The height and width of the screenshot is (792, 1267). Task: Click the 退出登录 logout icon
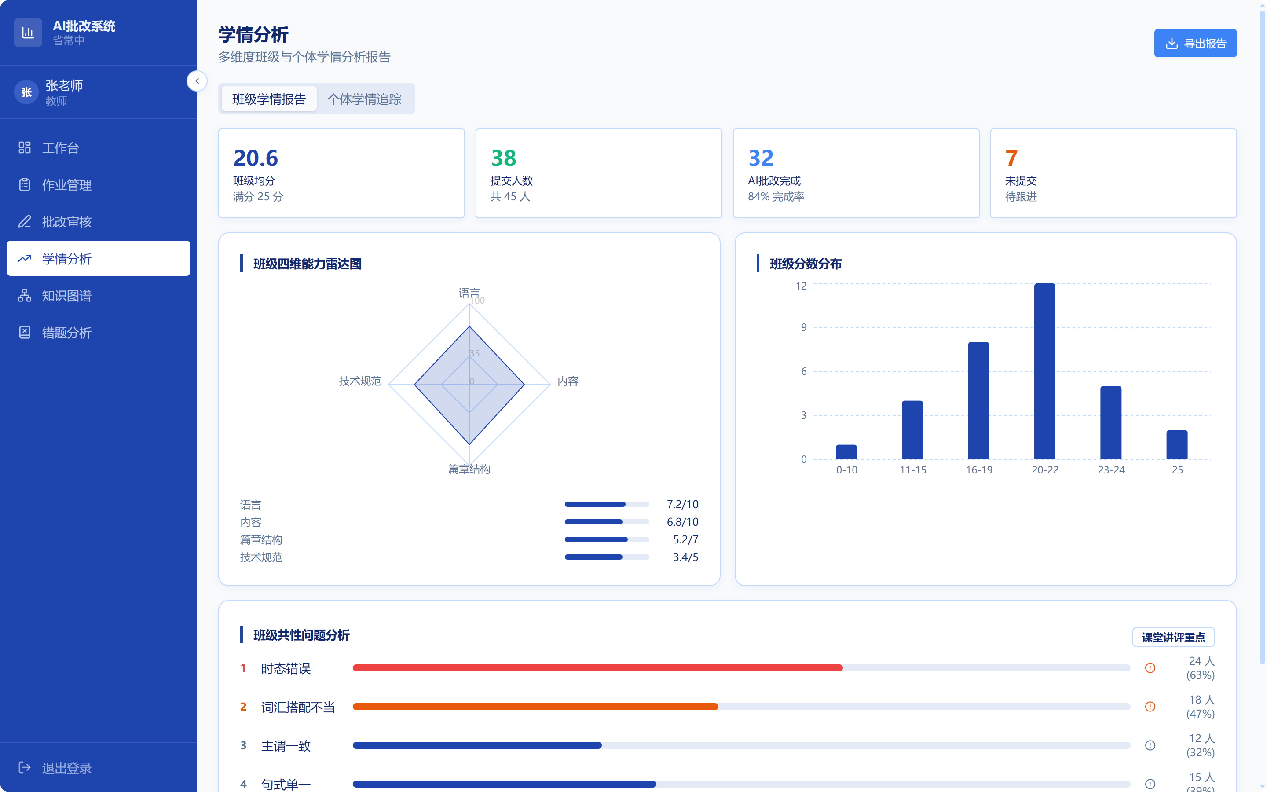coord(25,767)
